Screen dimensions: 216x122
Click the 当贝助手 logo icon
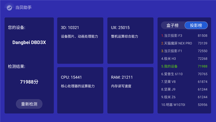[9, 7]
